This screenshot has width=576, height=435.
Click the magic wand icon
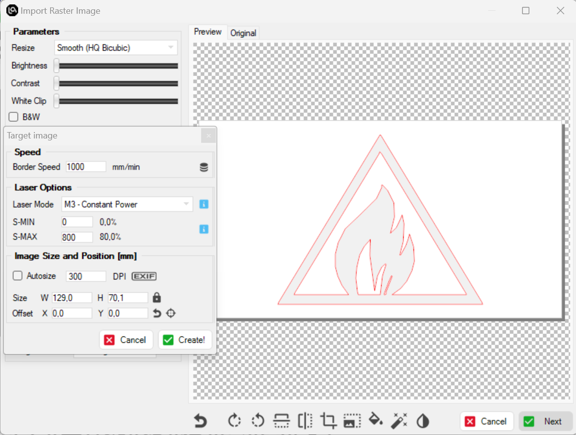click(x=399, y=421)
